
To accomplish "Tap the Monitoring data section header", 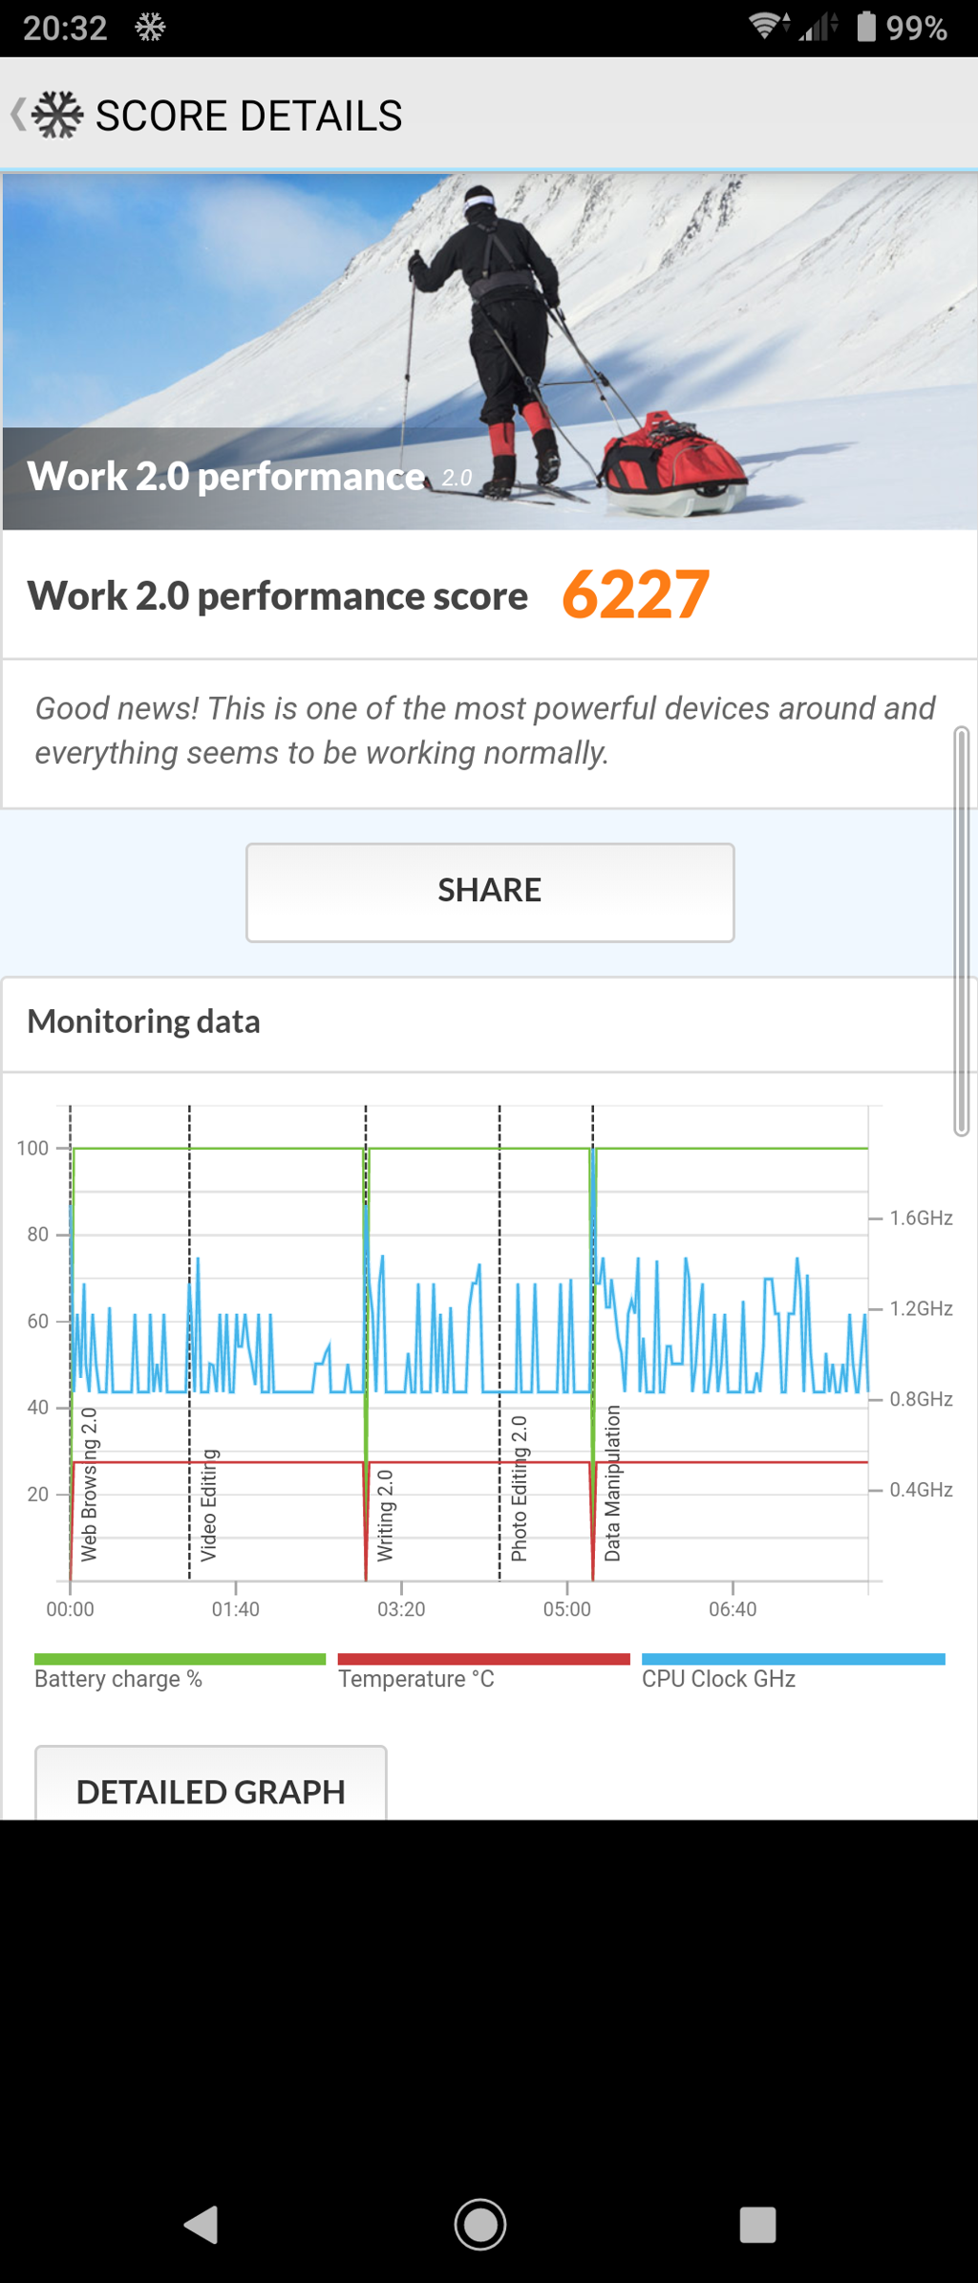I will point(144,1022).
